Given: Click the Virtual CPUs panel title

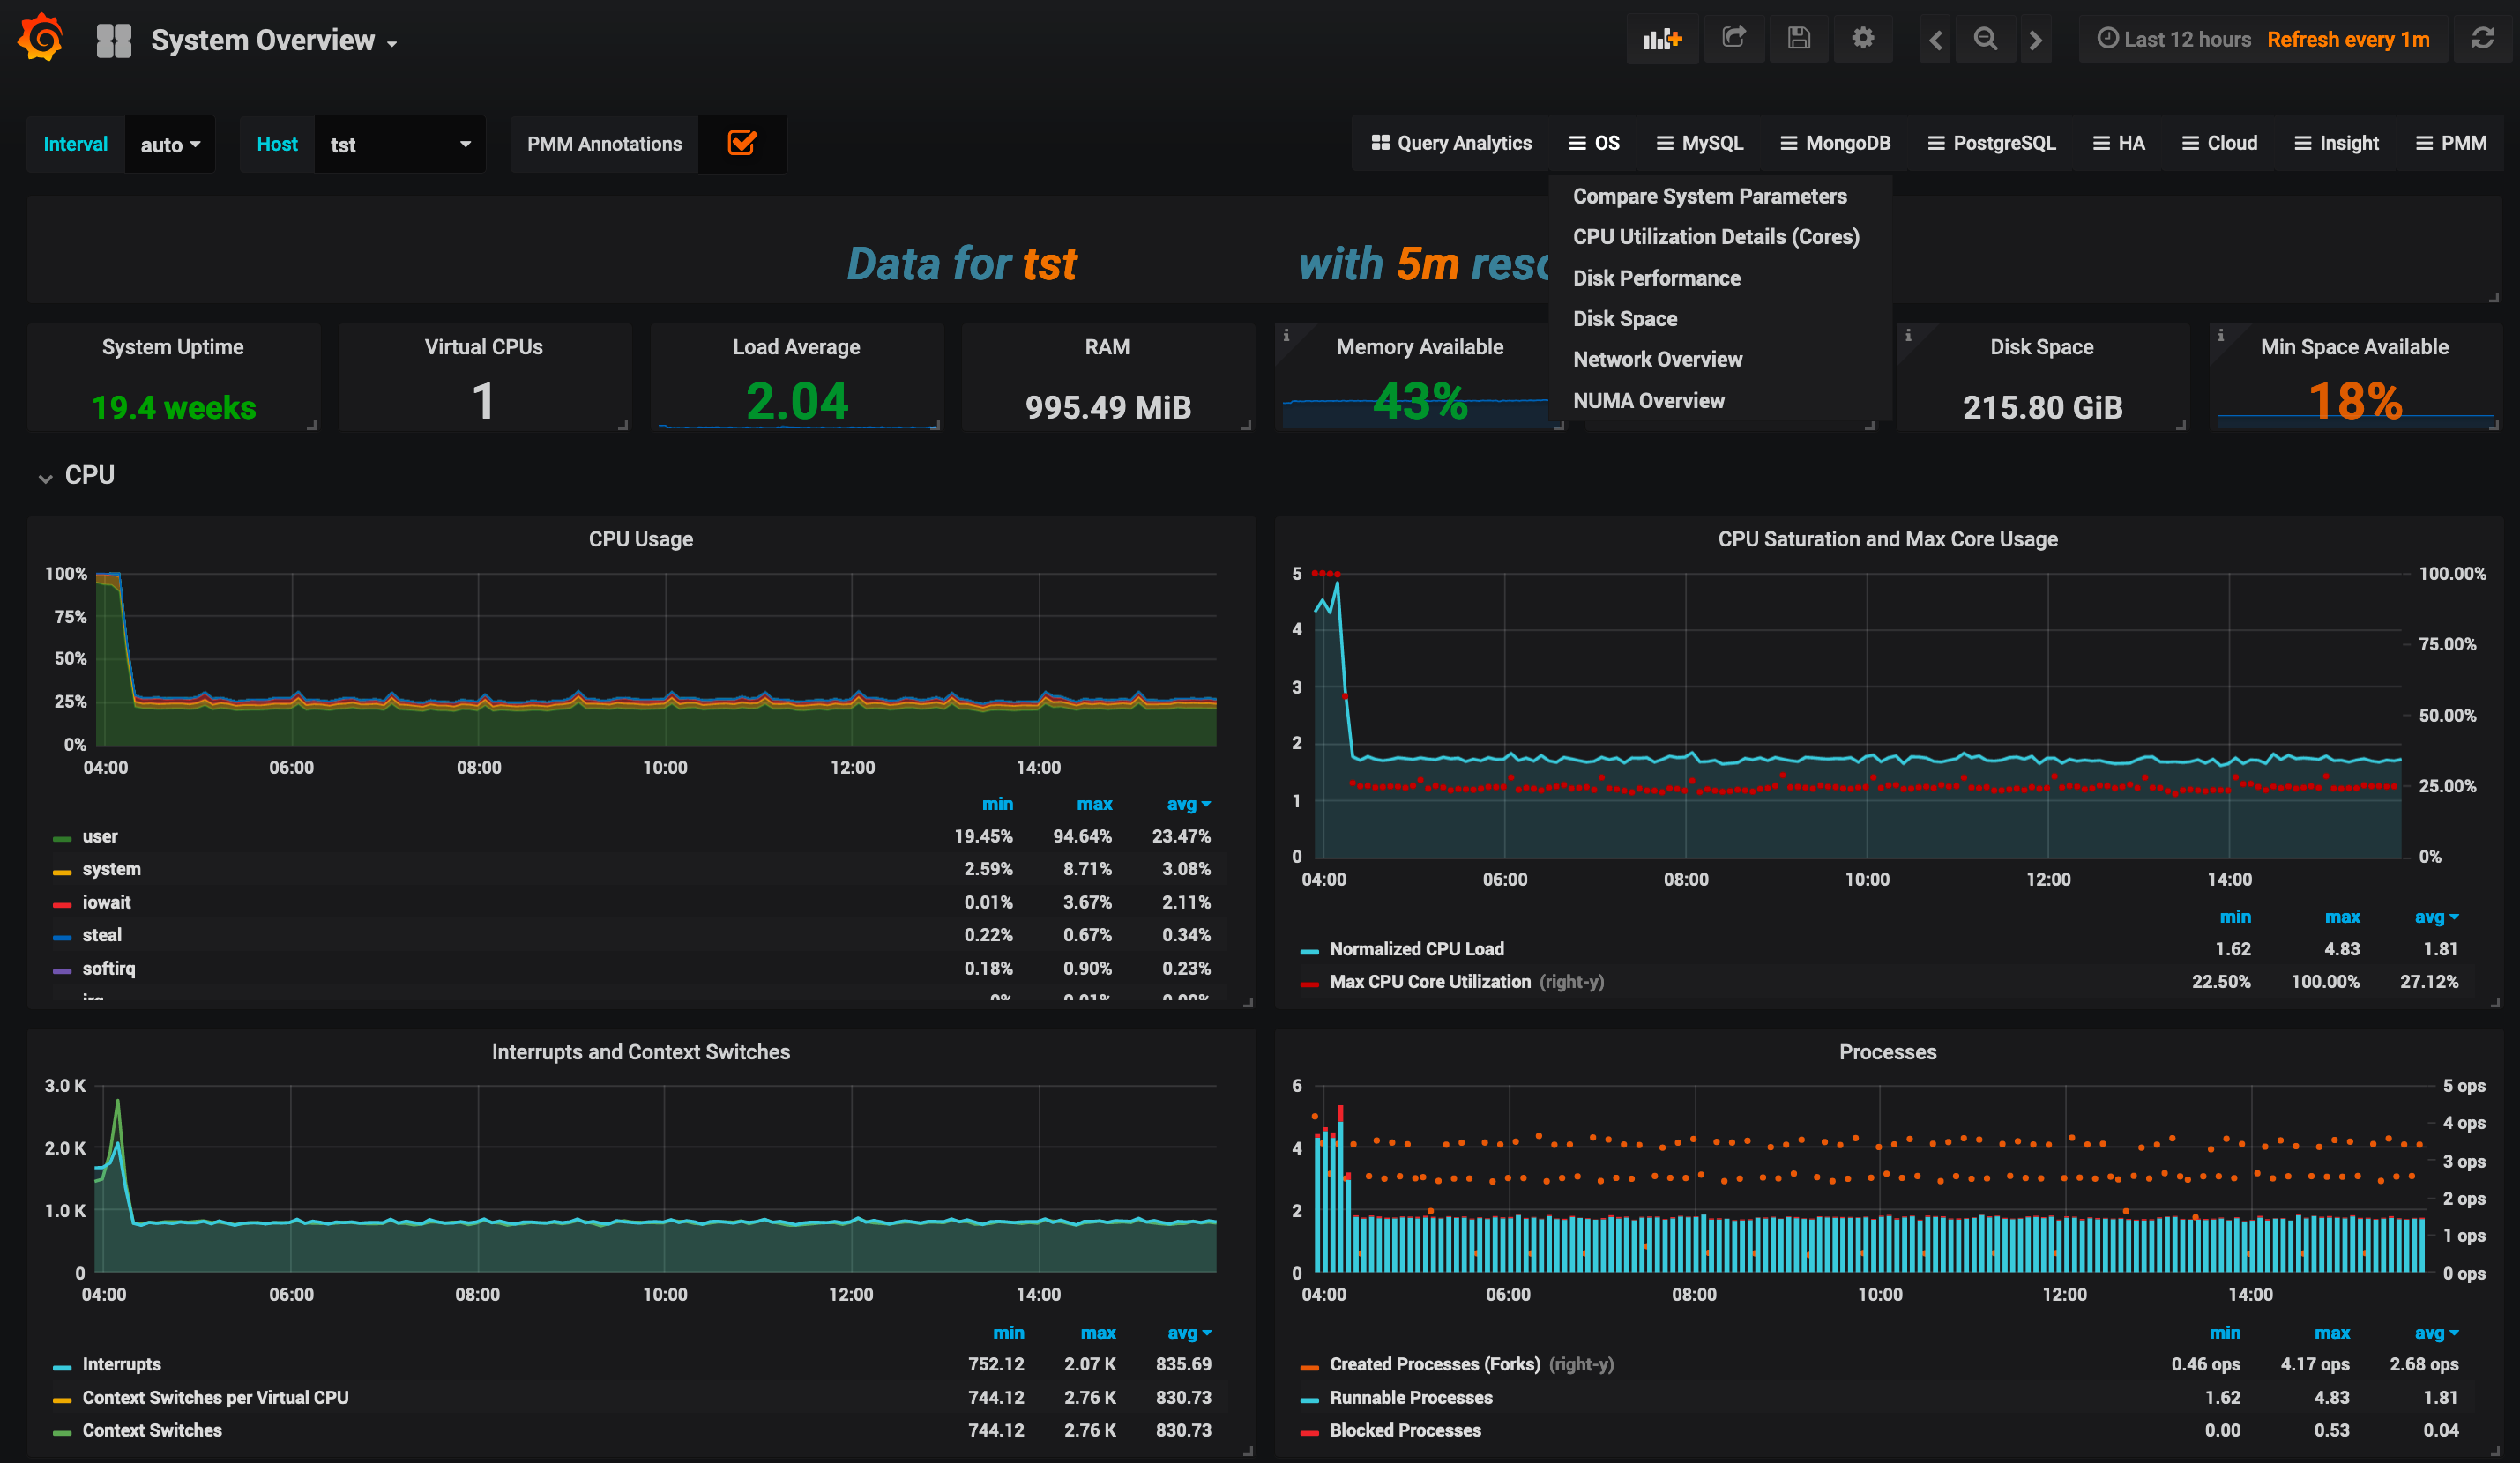Looking at the screenshot, I should coord(484,346).
